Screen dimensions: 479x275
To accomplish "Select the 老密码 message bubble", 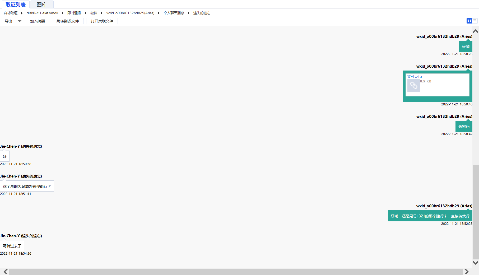I will click(464, 127).
